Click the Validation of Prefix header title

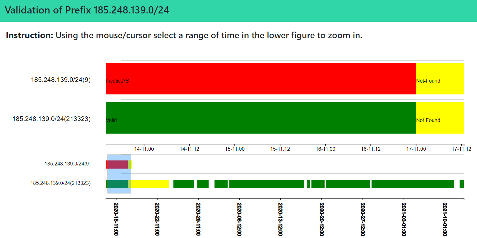(x=87, y=10)
